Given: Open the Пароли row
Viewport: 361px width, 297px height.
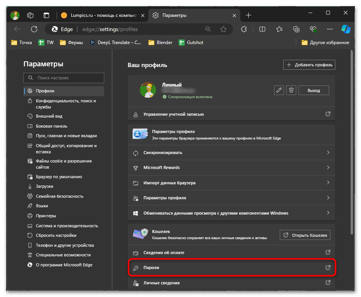Looking at the screenshot, I should 231,267.
